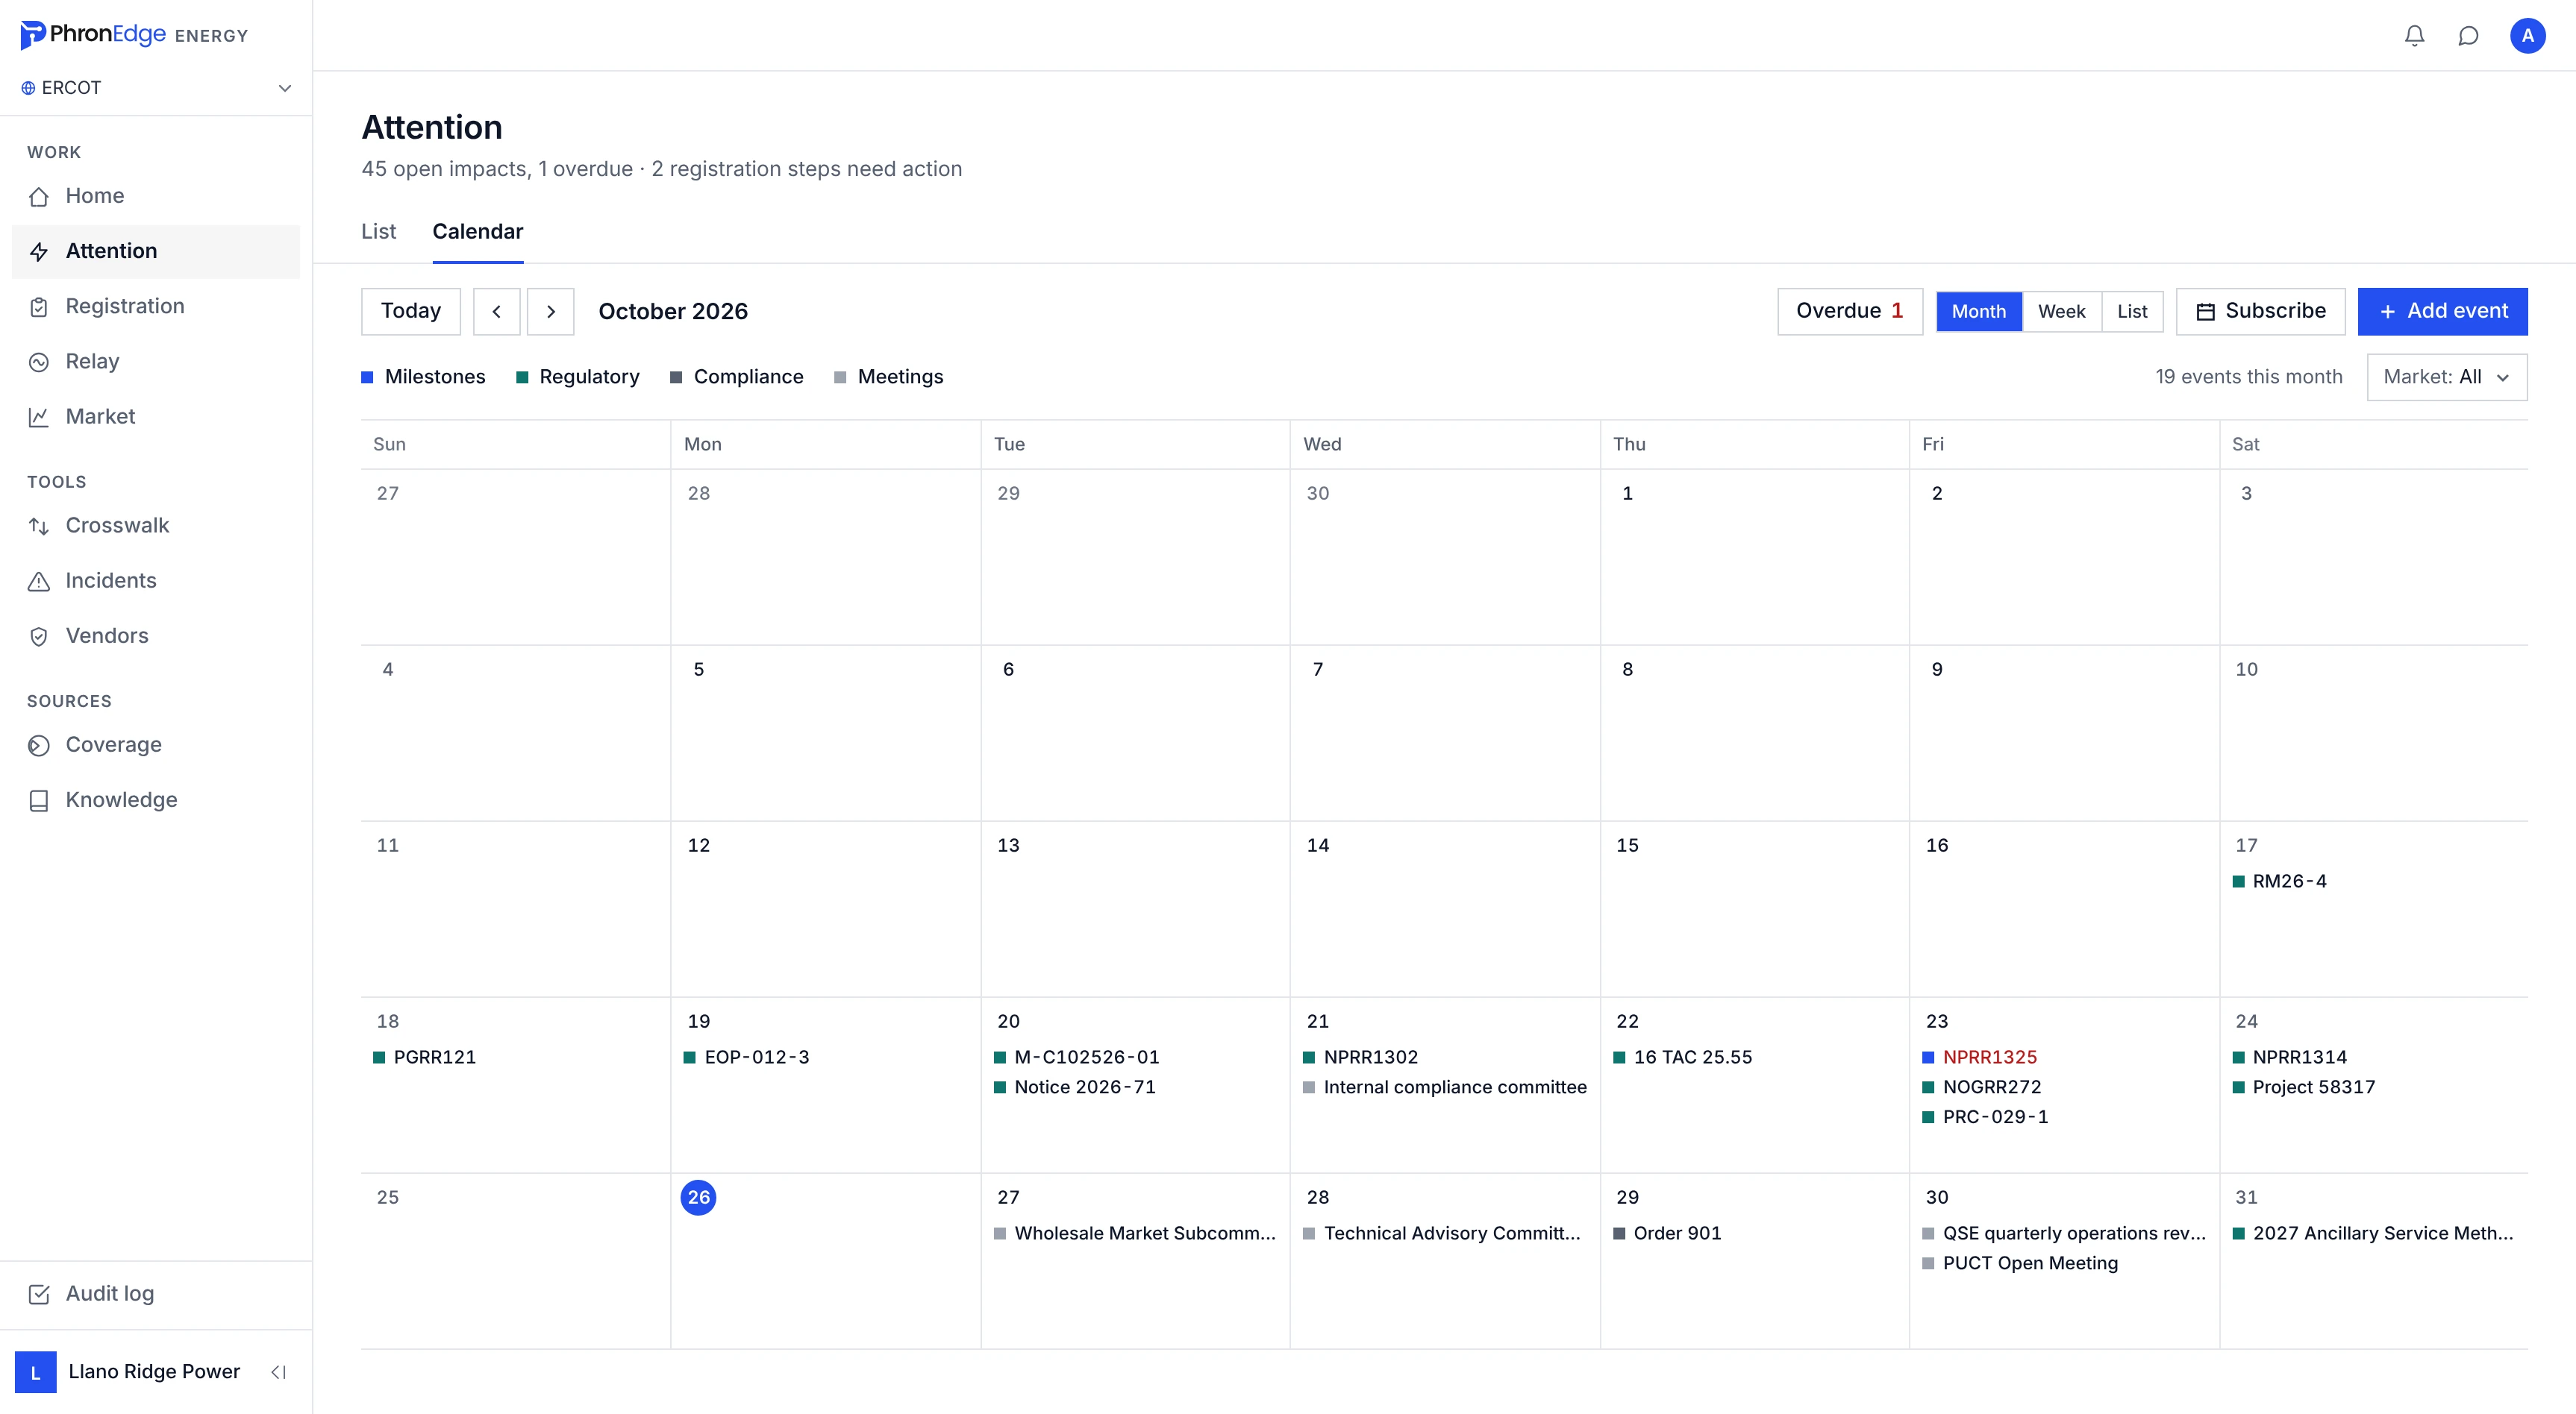Toggle the Regulatory legend filter
This screenshot has width=2576, height=1414.
pyautogui.click(x=577, y=377)
